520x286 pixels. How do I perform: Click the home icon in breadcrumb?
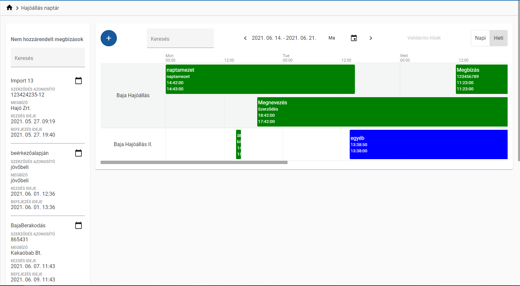pos(9,8)
